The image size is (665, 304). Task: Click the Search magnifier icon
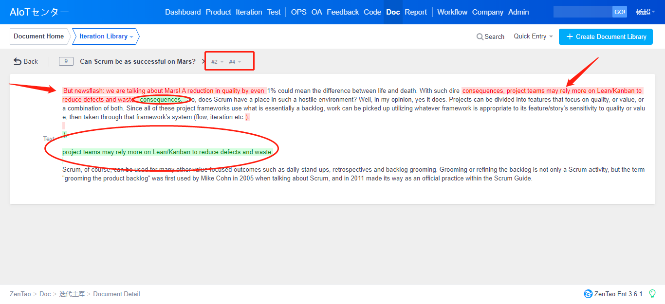point(480,37)
